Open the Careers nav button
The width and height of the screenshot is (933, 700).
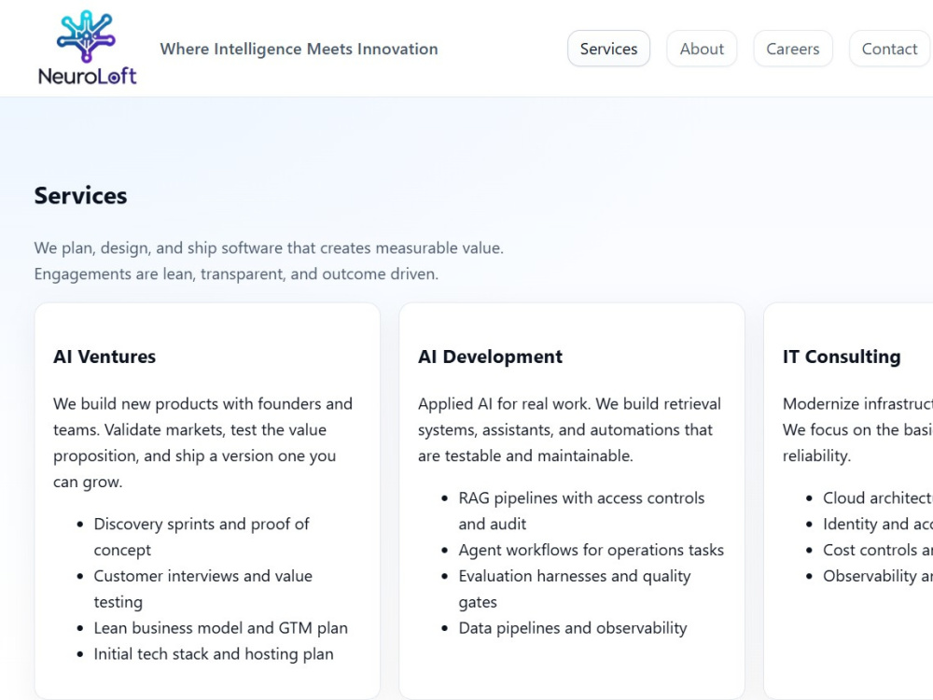pyautogui.click(x=792, y=49)
